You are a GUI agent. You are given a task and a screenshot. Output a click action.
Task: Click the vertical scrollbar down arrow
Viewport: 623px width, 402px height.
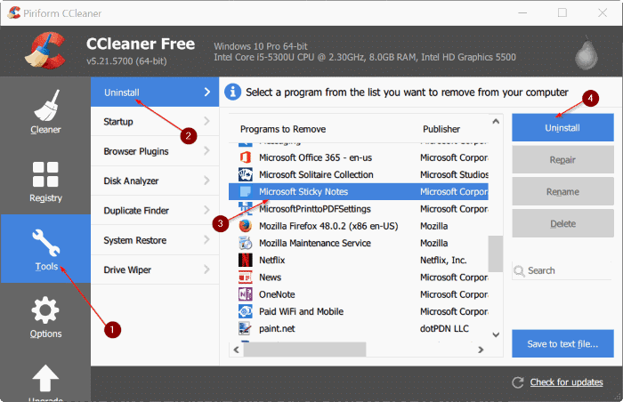click(x=496, y=335)
